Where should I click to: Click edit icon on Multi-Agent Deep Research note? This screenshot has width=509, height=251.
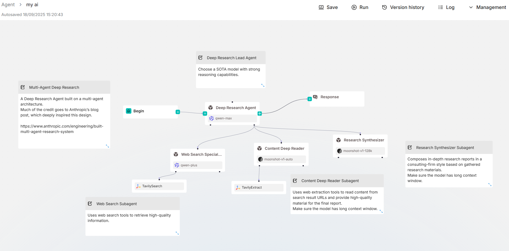(23, 87)
